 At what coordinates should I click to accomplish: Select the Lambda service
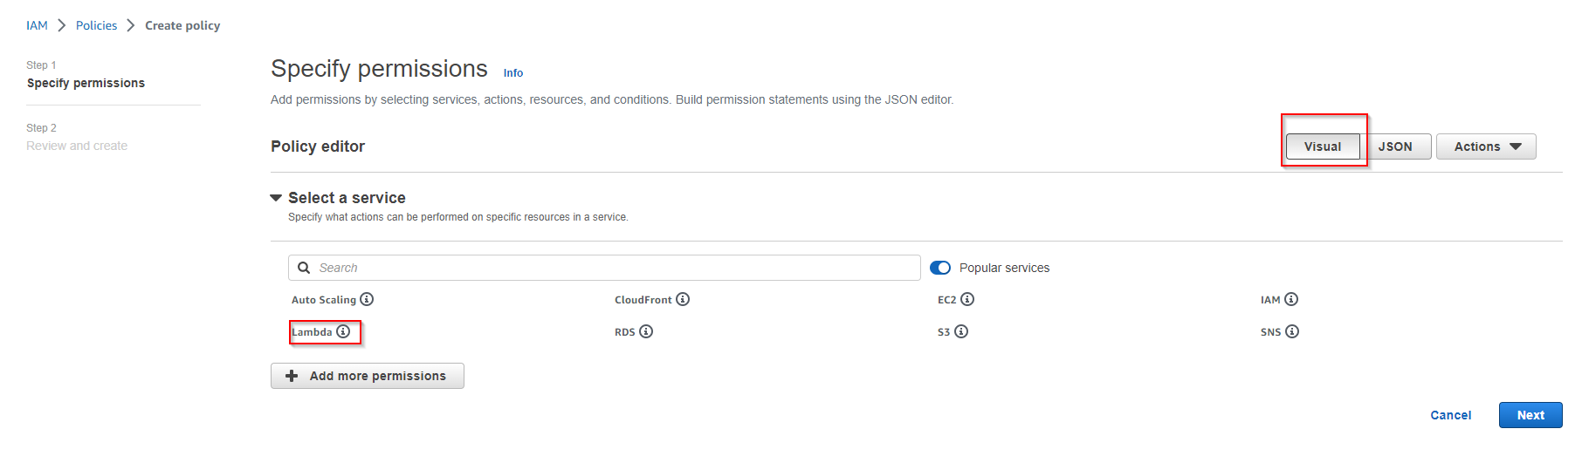click(x=312, y=332)
